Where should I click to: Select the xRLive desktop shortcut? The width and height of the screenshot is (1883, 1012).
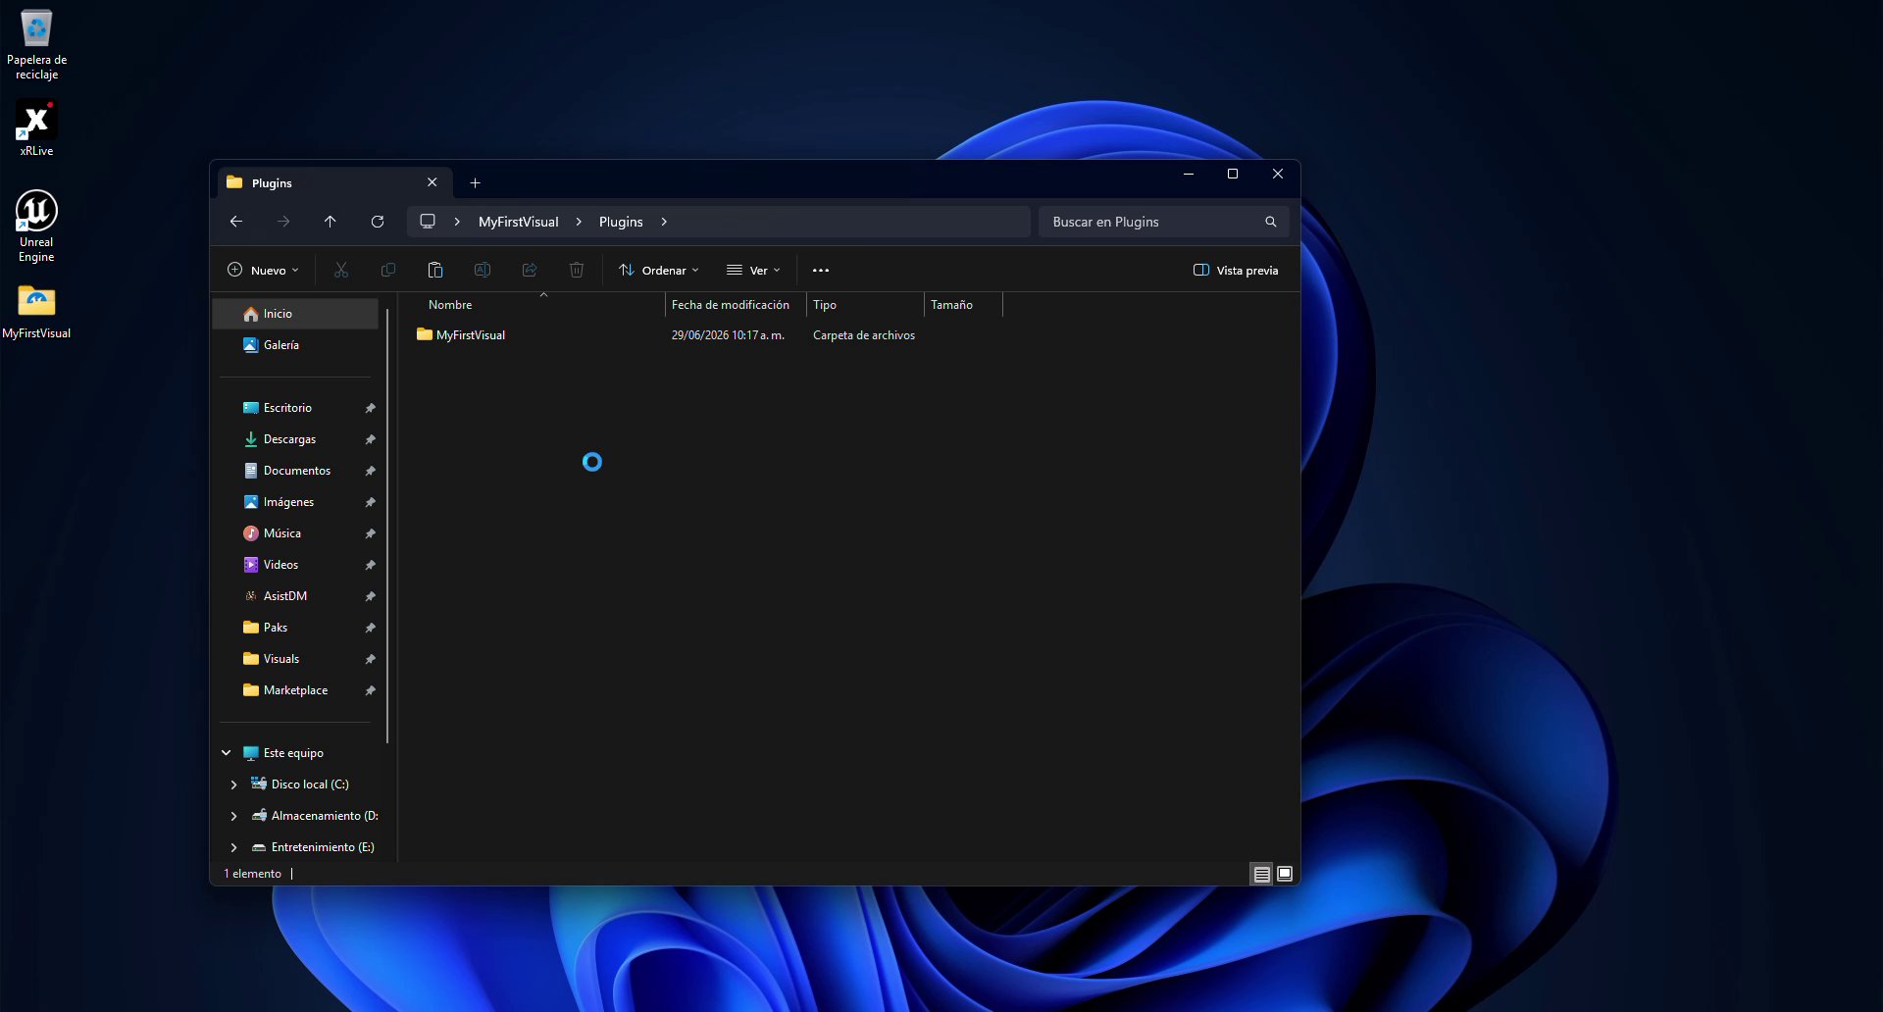[x=36, y=128]
